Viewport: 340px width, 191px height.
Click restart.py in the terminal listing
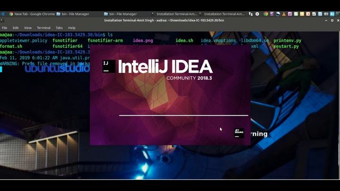click(x=286, y=46)
